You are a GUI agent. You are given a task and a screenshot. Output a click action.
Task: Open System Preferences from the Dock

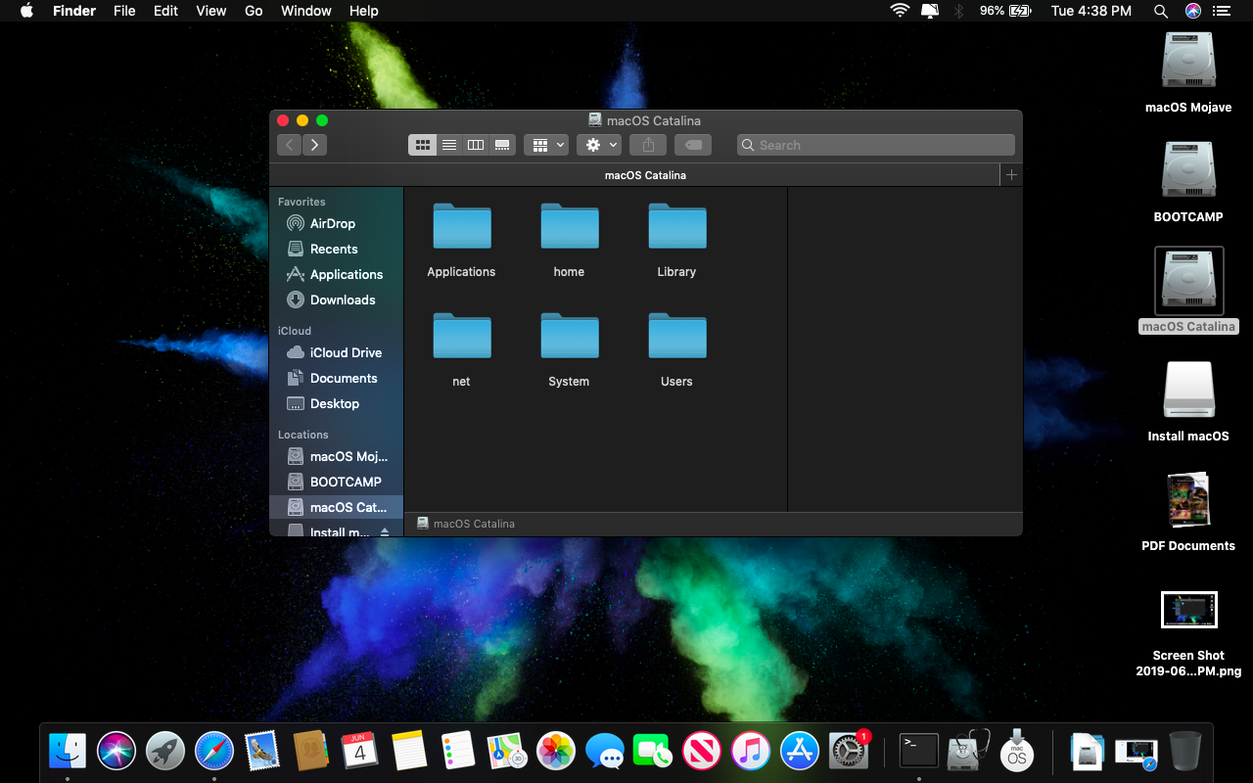tap(849, 751)
